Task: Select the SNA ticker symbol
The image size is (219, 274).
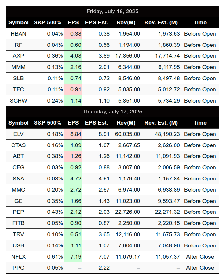Action: [x=19, y=179]
